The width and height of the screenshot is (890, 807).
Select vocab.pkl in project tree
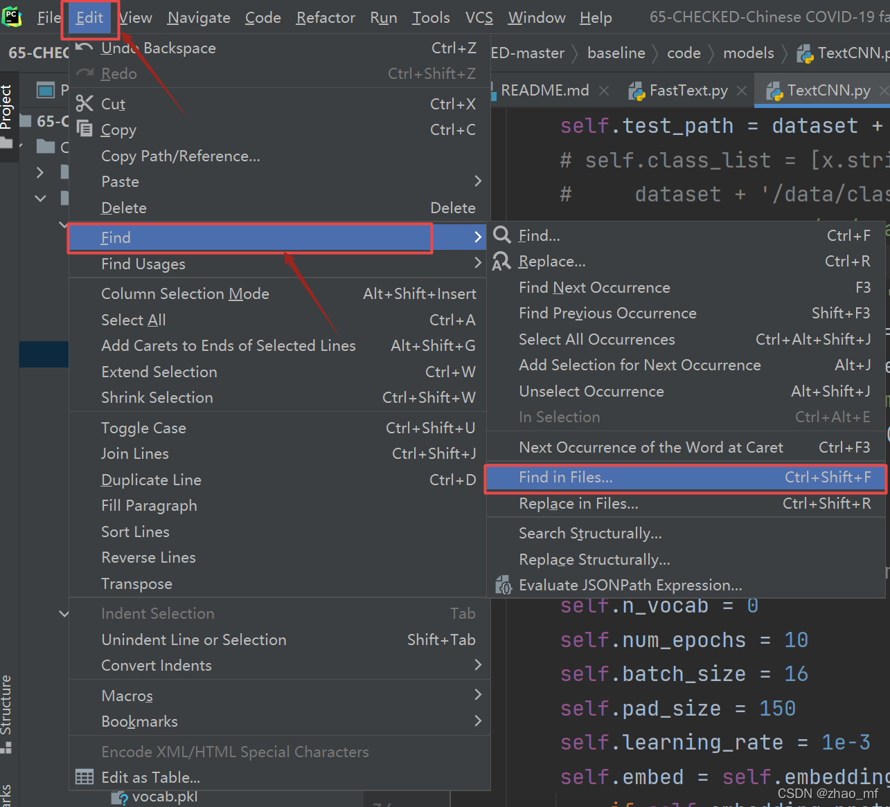[x=164, y=797]
